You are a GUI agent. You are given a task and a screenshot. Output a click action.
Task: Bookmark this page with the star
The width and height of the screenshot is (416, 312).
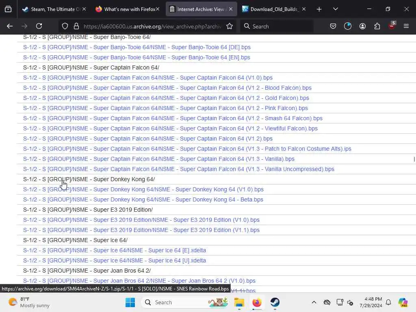[x=230, y=26]
